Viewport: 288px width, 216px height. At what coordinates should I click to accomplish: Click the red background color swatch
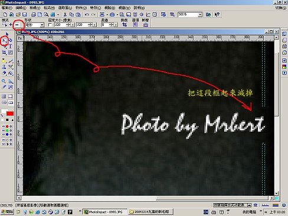pos(10,113)
